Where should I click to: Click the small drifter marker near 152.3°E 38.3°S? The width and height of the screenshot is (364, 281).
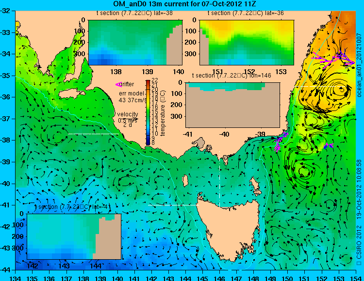(328, 146)
